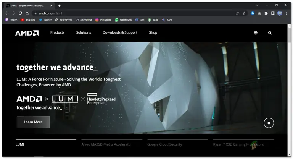Expand the Solutions navigation menu
The image size is (293, 159).
coord(84,32)
